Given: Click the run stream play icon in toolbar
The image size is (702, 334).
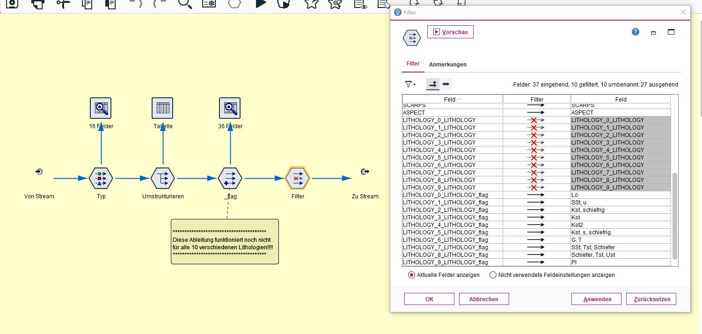Looking at the screenshot, I should 260,4.
